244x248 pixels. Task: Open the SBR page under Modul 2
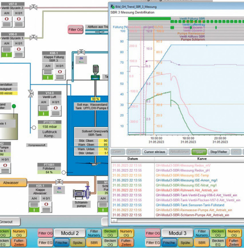pyautogui.click(x=94, y=243)
